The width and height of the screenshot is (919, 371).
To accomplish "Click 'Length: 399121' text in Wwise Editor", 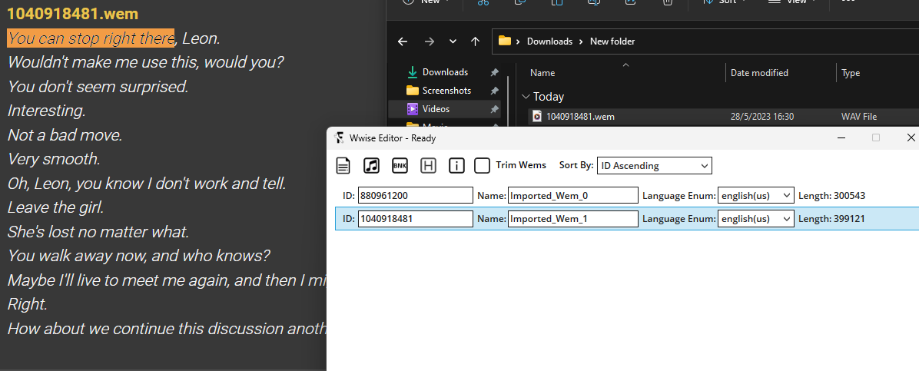I will [x=831, y=219].
